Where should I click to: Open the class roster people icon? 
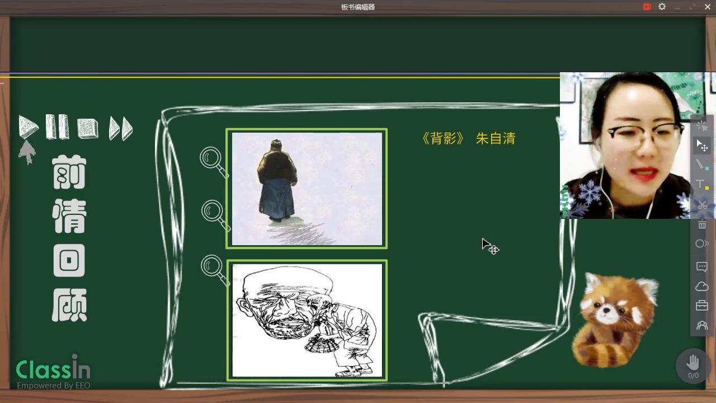point(702,325)
